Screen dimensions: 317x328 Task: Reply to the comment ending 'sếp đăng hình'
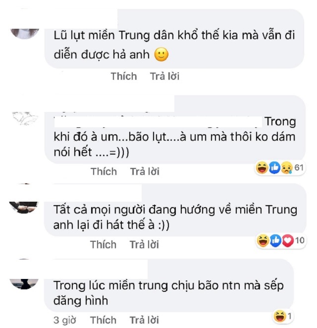coord(144,320)
